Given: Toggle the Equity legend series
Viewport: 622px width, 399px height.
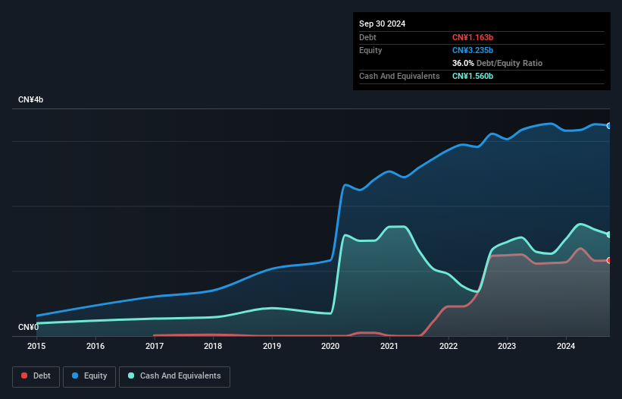Looking at the screenshot, I should click(89, 376).
